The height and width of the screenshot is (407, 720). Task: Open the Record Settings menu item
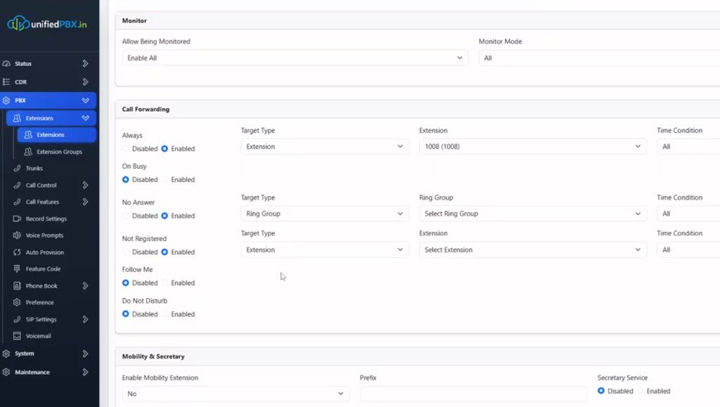click(x=46, y=219)
